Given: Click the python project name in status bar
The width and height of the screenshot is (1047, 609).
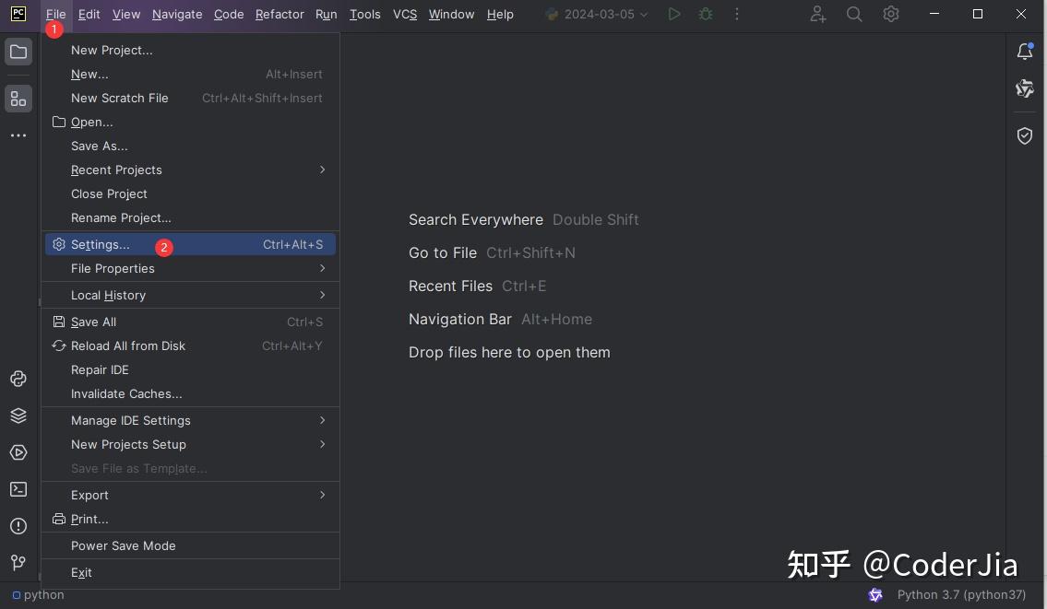Looking at the screenshot, I should pos(39,595).
